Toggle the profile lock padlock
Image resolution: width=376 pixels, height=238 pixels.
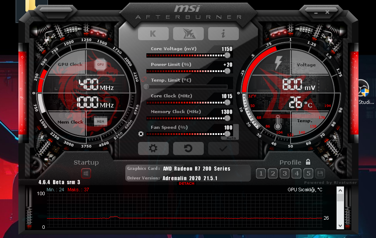click(308, 162)
